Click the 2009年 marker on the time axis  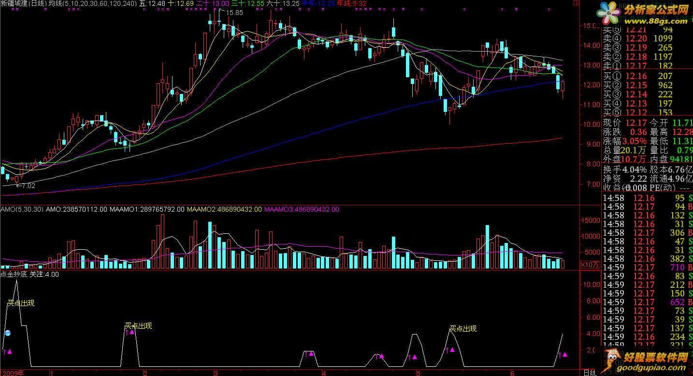pos(13,373)
